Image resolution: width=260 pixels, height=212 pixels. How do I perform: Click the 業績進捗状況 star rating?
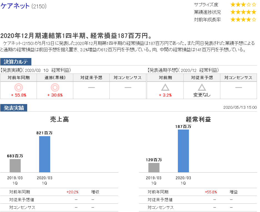coord(243,12)
